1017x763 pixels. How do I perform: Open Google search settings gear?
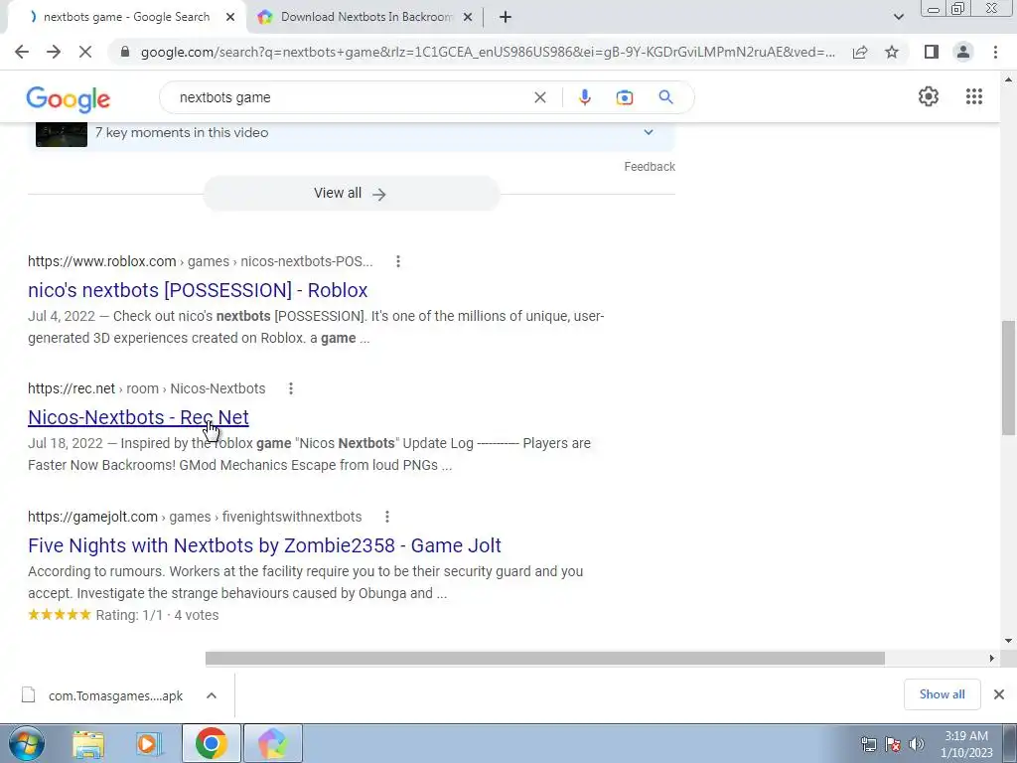[x=929, y=96]
